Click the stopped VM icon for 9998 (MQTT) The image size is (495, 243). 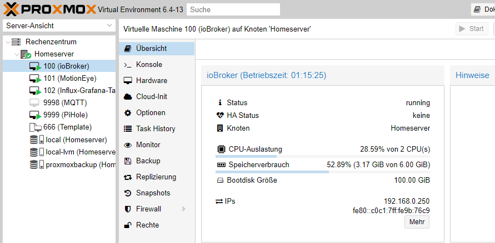coord(35,102)
